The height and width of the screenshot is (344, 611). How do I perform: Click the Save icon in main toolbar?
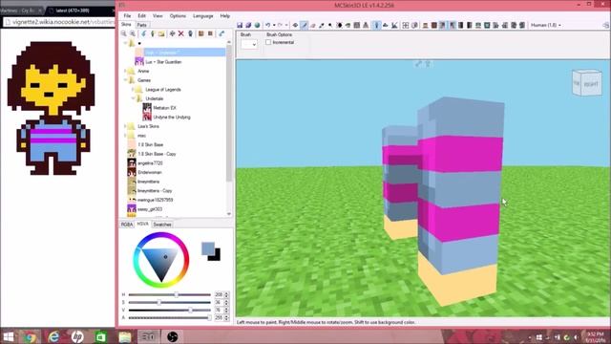pos(240,25)
